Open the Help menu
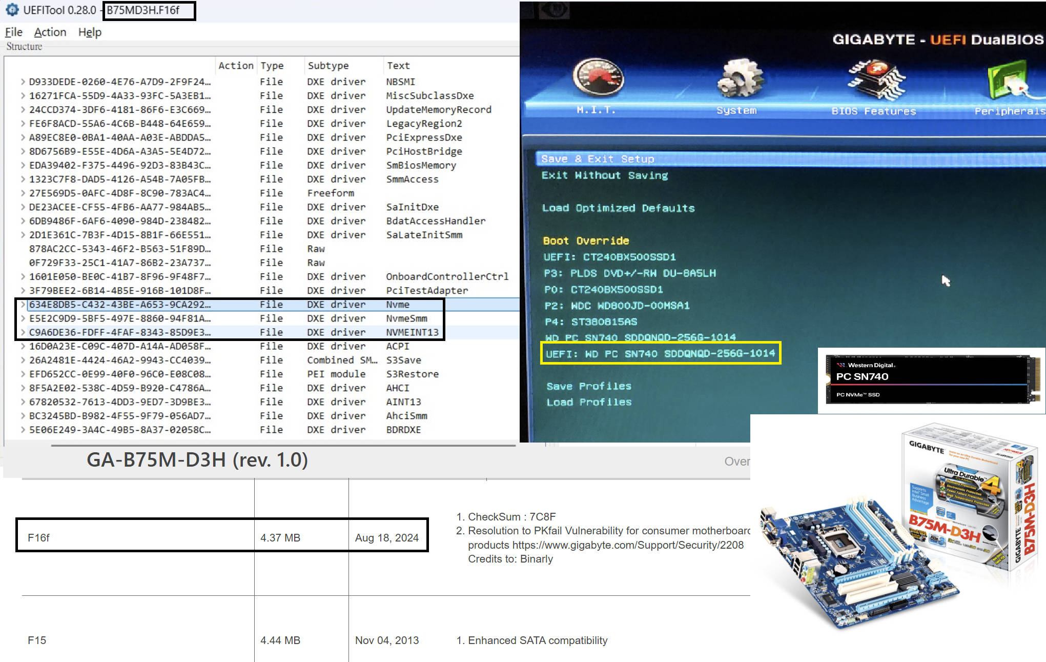Screen dimensions: 1046x662 (90, 32)
